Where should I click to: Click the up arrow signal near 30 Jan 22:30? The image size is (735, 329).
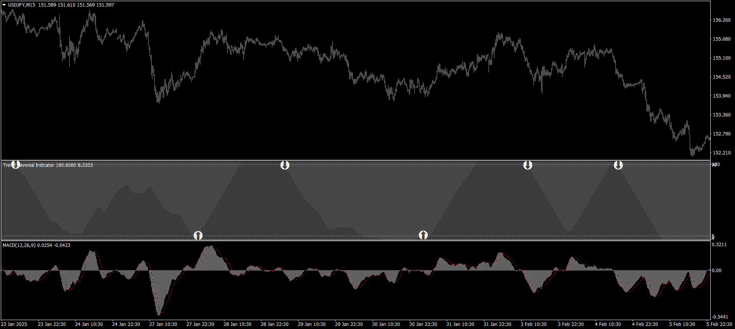pyautogui.click(x=423, y=235)
